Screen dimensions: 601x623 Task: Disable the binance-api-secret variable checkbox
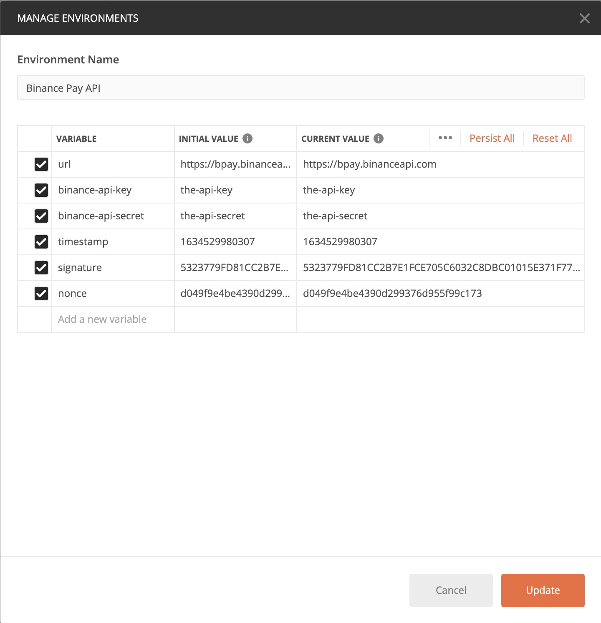[x=41, y=216]
